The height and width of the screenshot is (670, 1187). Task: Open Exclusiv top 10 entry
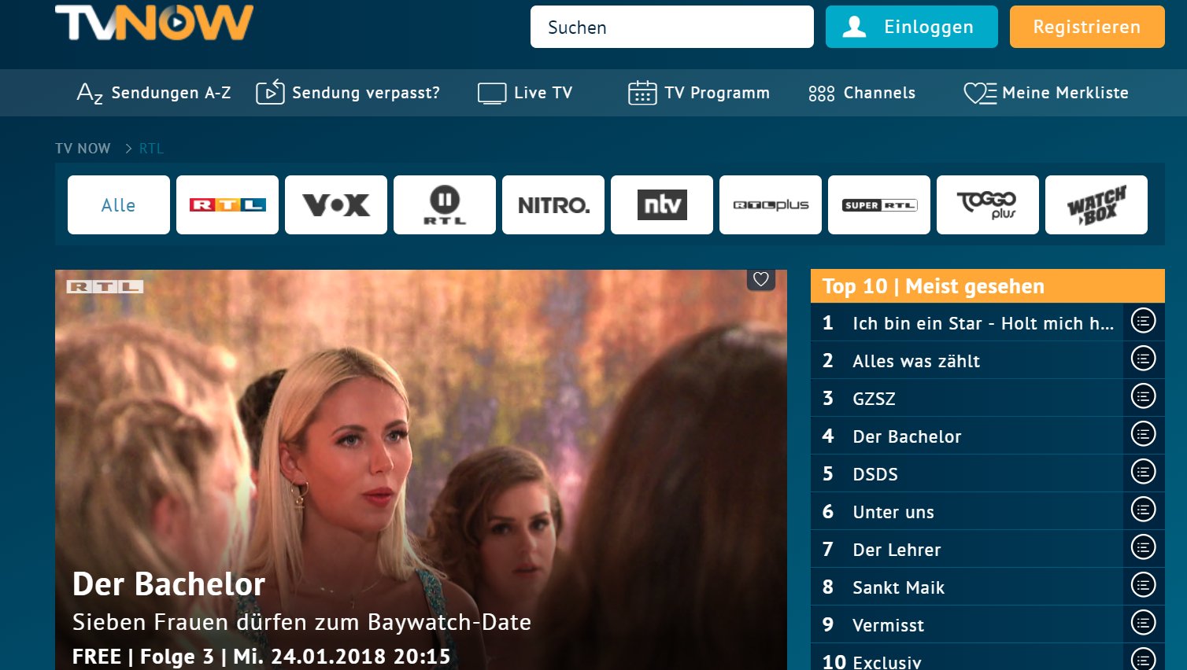tap(967, 657)
